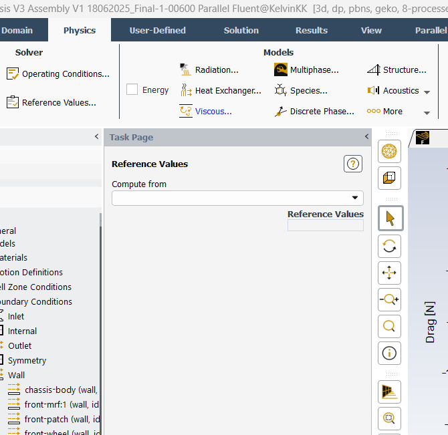The image size is (448, 435).
Task: Click the outline tree vertical scrollbar
Action: pyautogui.click(x=100, y=324)
